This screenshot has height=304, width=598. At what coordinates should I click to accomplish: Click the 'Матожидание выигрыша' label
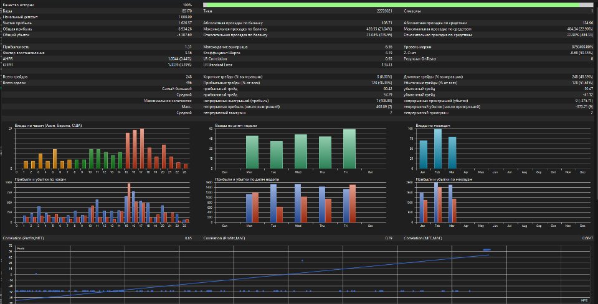pyautogui.click(x=225, y=47)
